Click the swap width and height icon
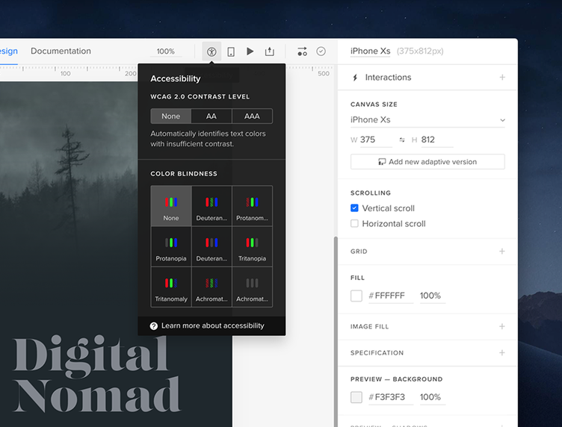 tap(402, 140)
